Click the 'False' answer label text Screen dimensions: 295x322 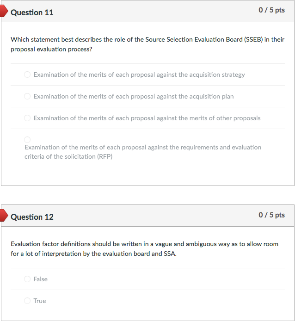(x=41, y=279)
